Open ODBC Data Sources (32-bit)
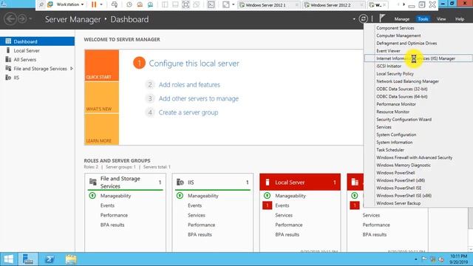473x266 pixels. click(x=401, y=89)
